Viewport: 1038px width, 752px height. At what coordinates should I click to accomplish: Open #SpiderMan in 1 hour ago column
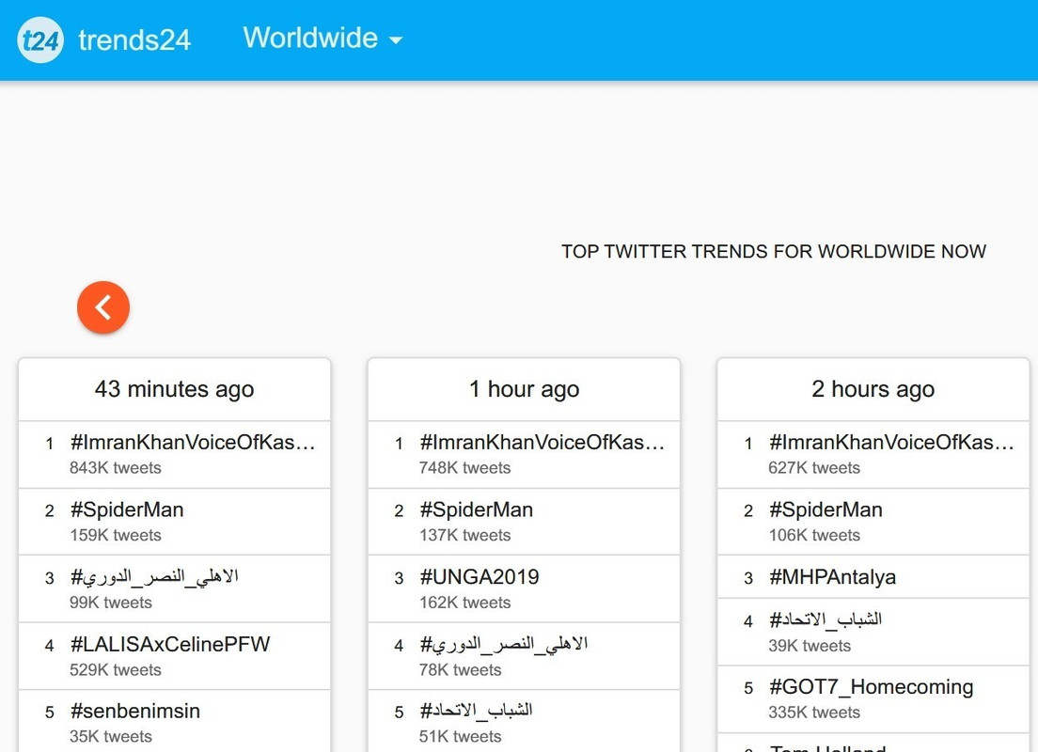477,509
